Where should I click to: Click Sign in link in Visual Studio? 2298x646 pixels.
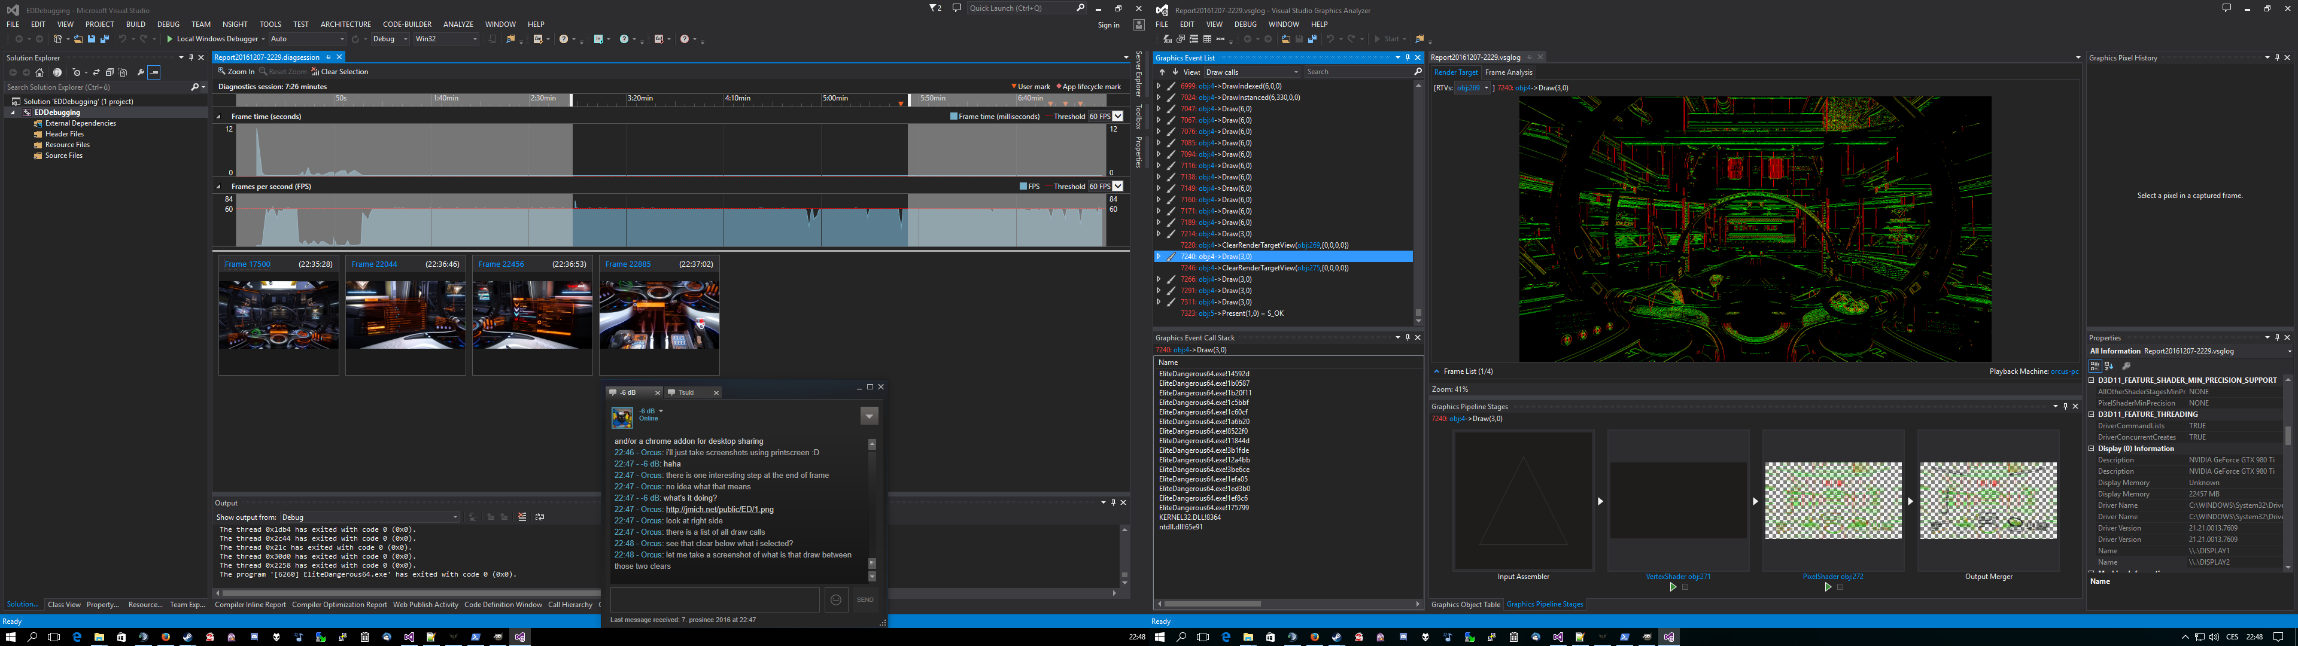pyautogui.click(x=1108, y=25)
